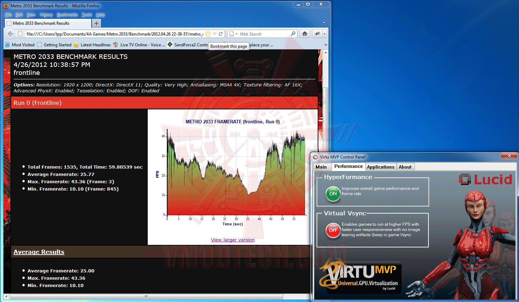Image resolution: width=519 pixels, height=302 pixels.
Task: Open the Help menu in Firefox
Action: tap(100, 15)
